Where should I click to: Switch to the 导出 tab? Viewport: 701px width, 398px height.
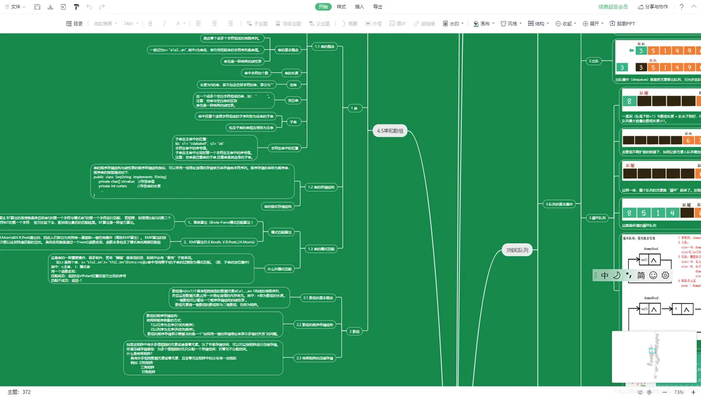click(378, 7)
